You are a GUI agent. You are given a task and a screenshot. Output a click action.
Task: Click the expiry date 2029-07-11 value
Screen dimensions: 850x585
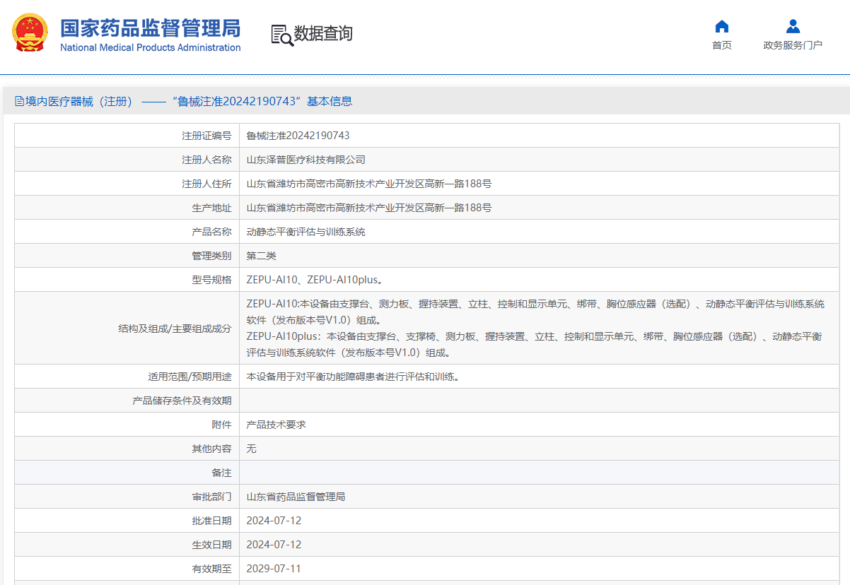click(x=273, y=569)
